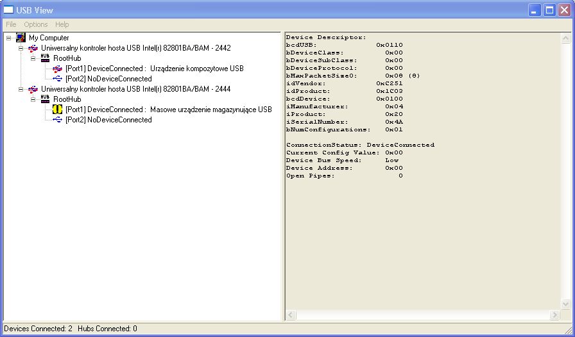Viewport: 575px width, 337px height.
Task: Click the descriptor pane scroll up arrow
Action: pyautogui.click(x=565, y=38)
